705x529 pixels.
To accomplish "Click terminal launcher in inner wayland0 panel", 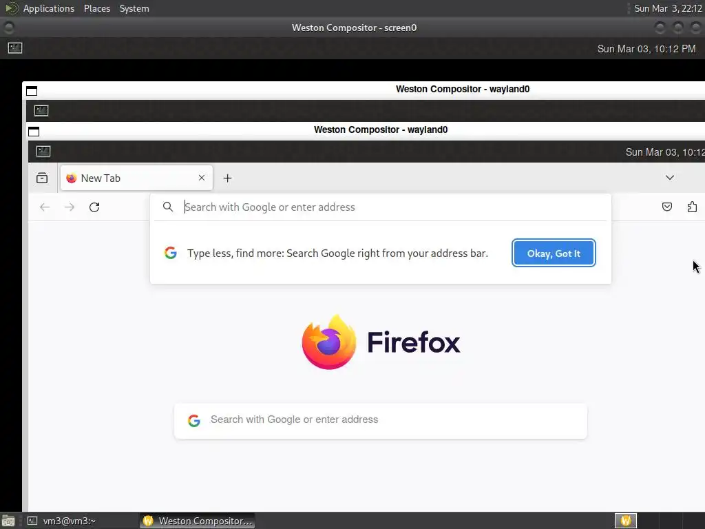I will [x=43, y=151].
